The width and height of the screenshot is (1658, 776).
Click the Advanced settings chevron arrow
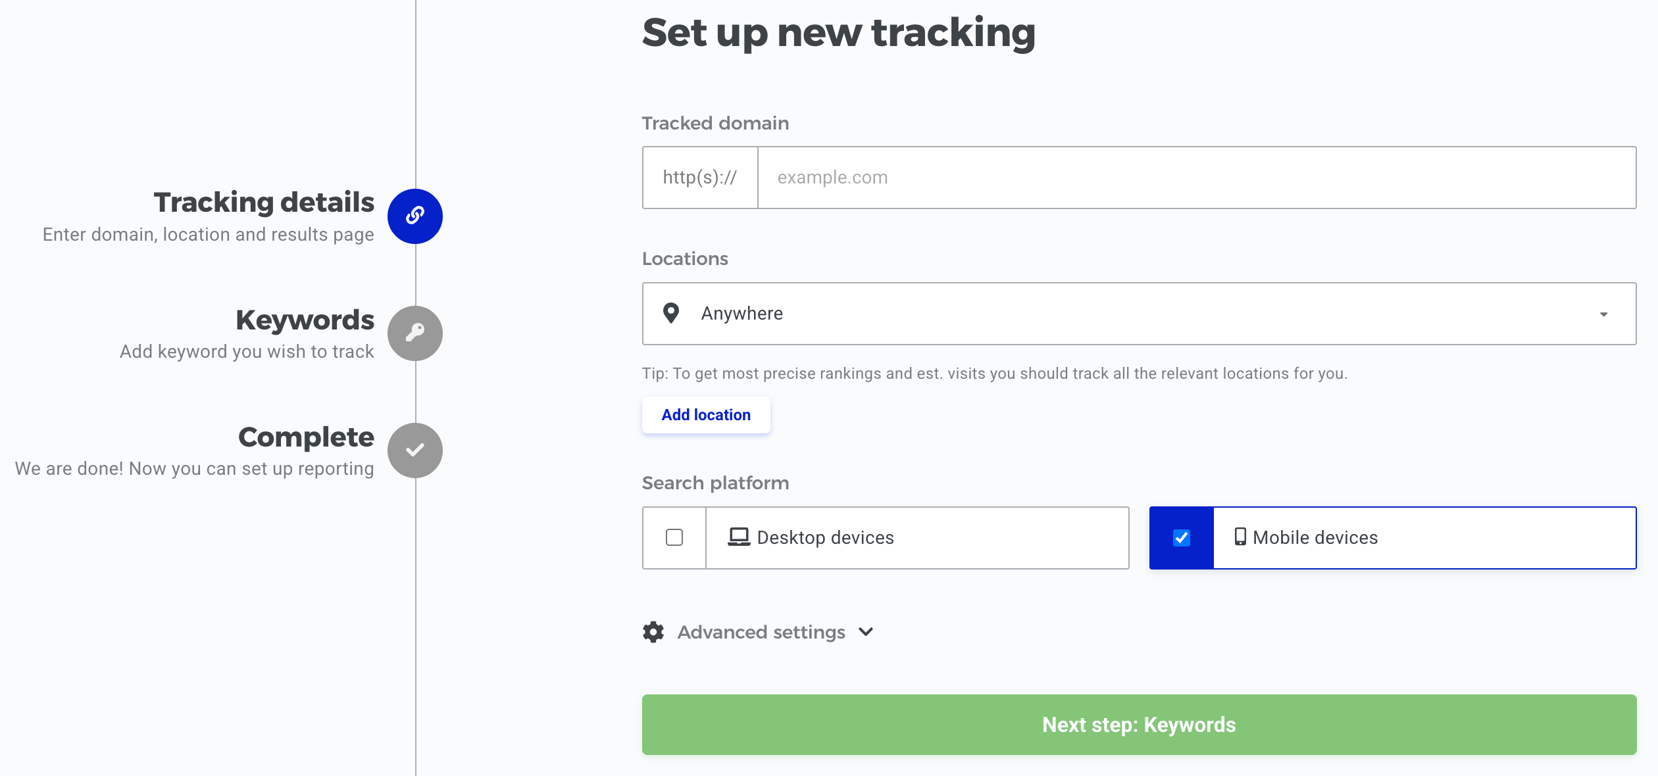pos(866,632)
